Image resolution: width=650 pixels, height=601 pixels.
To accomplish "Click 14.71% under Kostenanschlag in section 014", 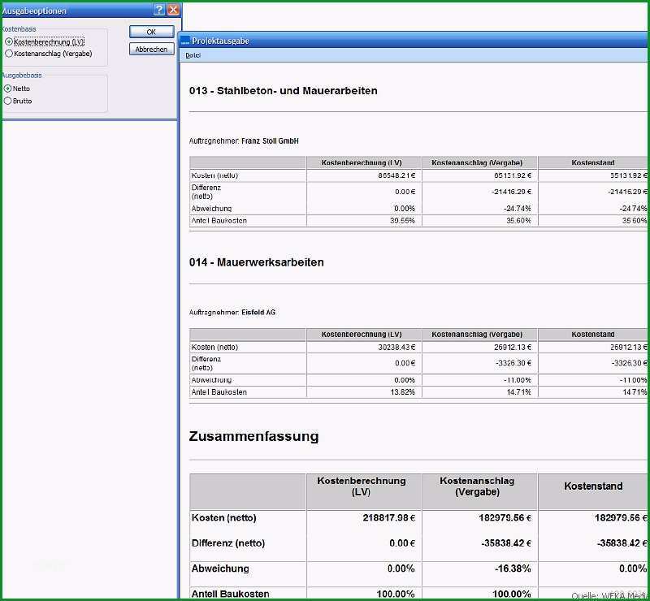I will pos(518,392).
